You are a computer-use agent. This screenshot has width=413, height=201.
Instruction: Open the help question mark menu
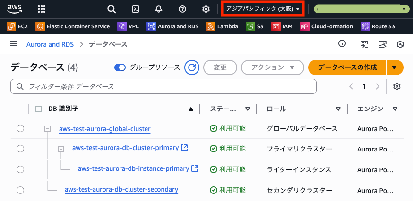coord(182,9)
